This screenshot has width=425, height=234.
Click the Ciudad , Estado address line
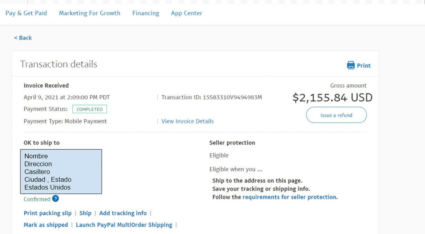(x=48, y=180)
